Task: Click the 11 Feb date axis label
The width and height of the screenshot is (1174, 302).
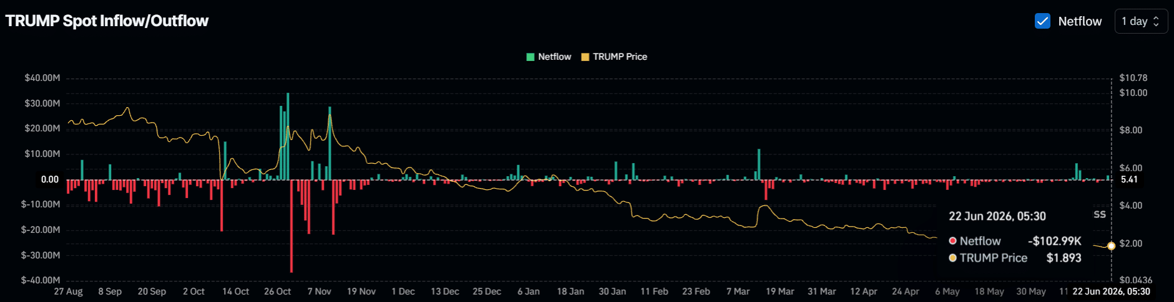Action: [x=654, y=291]
